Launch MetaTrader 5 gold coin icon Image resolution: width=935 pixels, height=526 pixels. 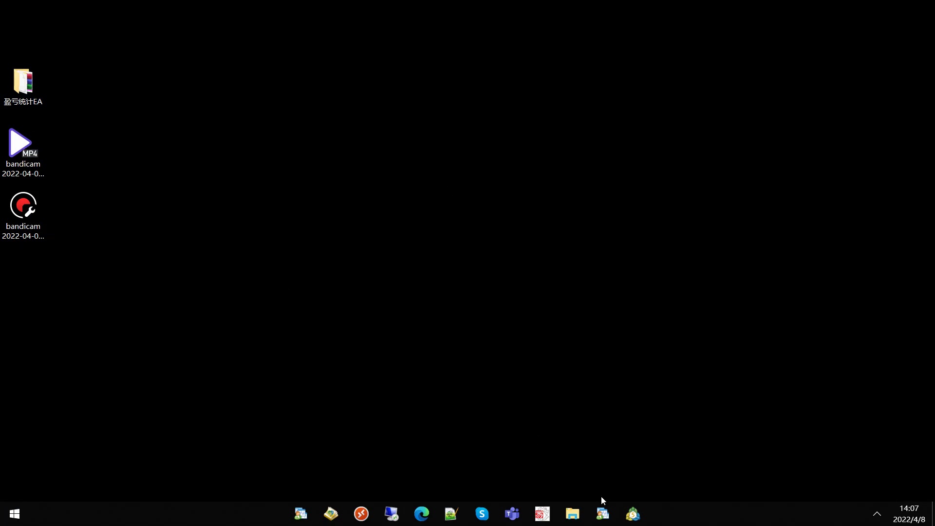tap(633, 514)
